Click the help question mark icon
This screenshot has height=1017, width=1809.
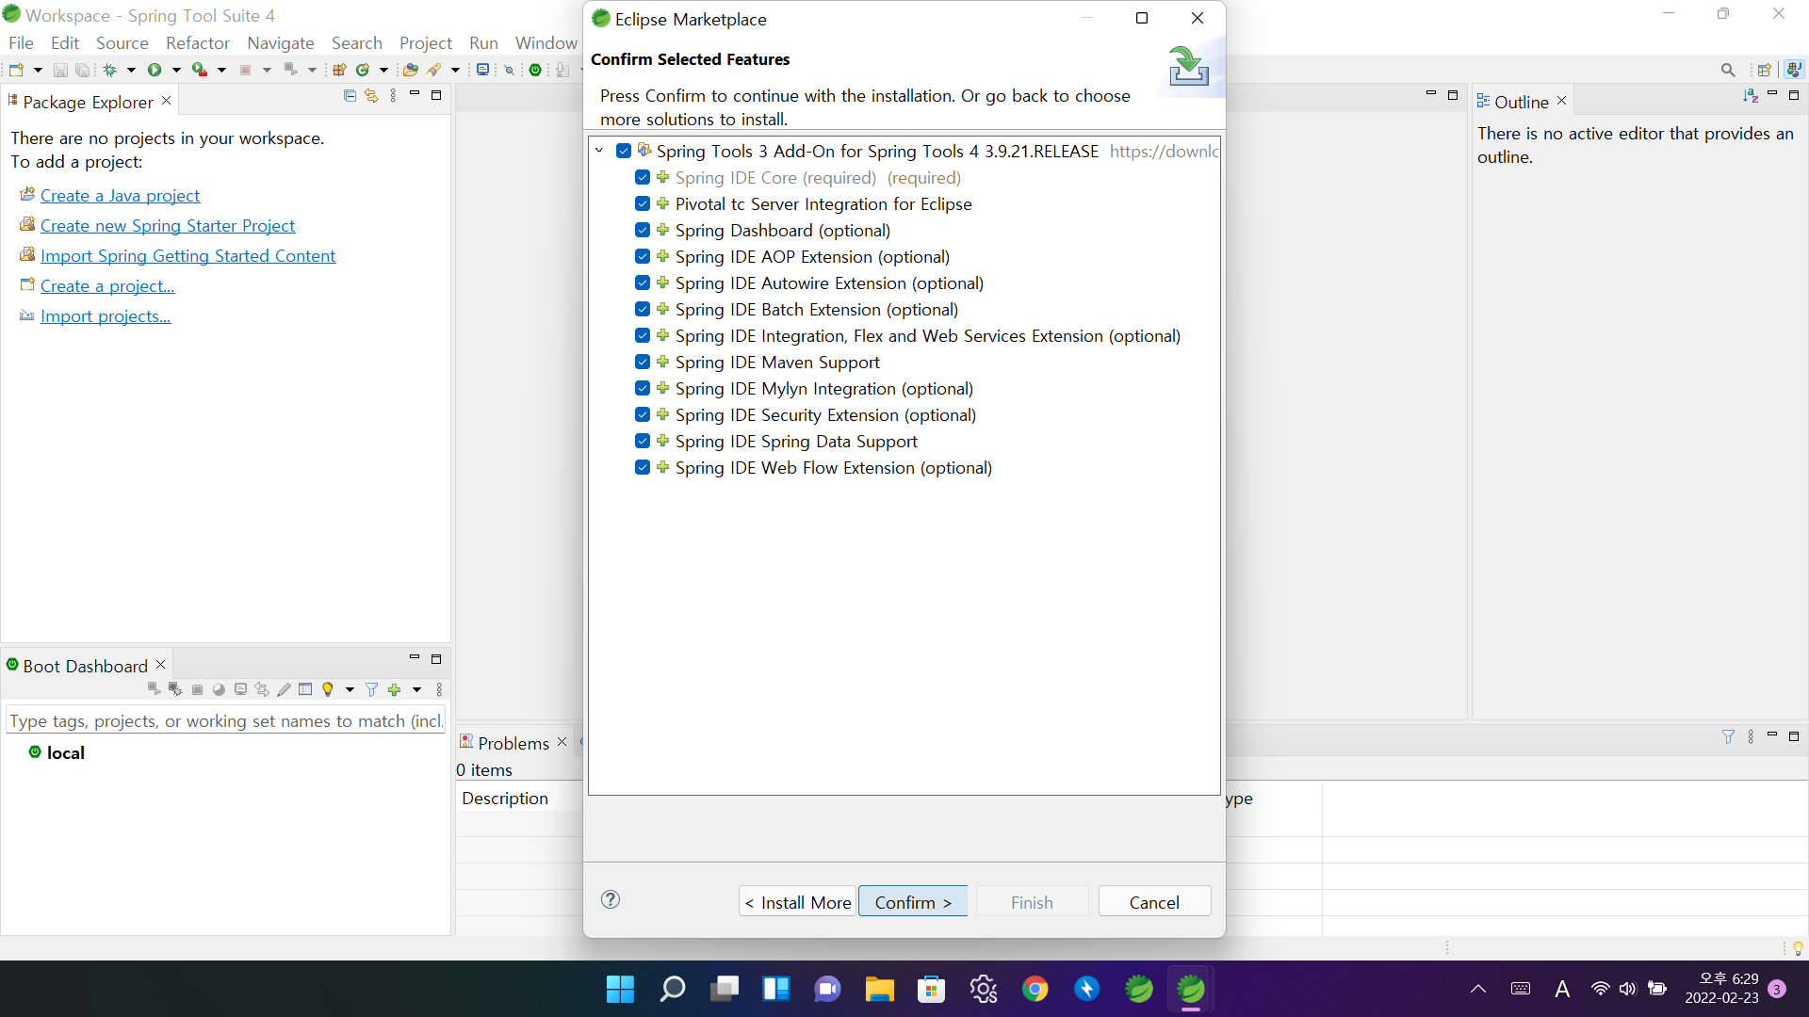(x=611, y=899)
